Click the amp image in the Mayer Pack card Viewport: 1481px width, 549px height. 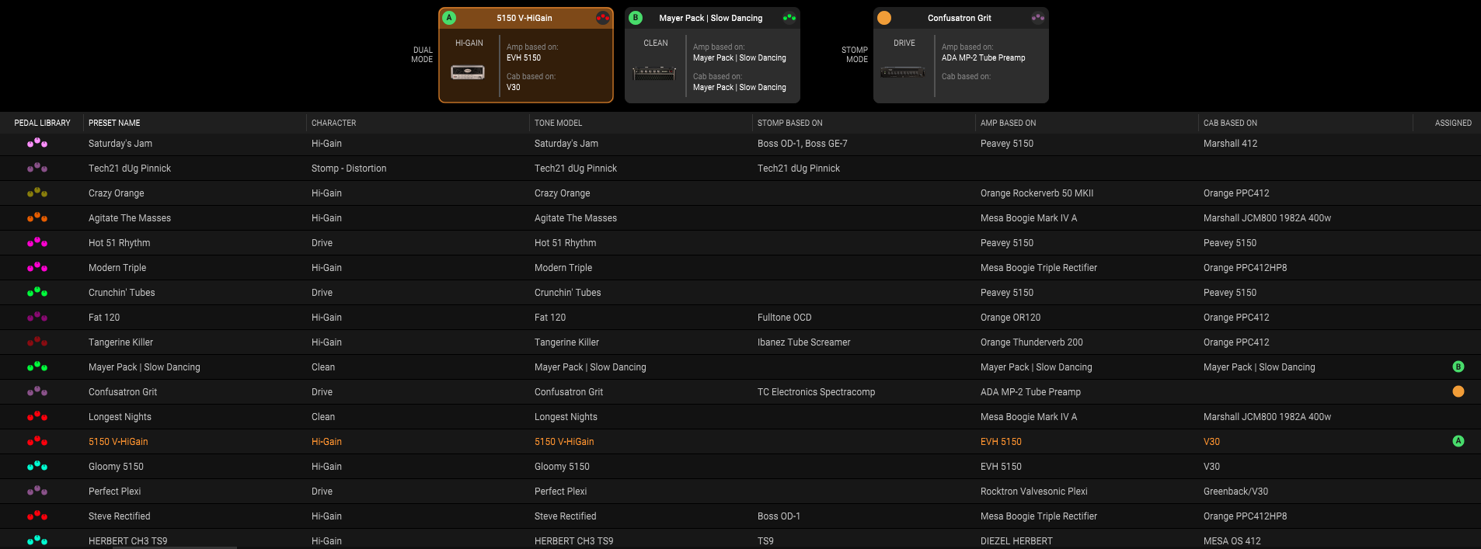pyautogui.click(x=654, y=74)
